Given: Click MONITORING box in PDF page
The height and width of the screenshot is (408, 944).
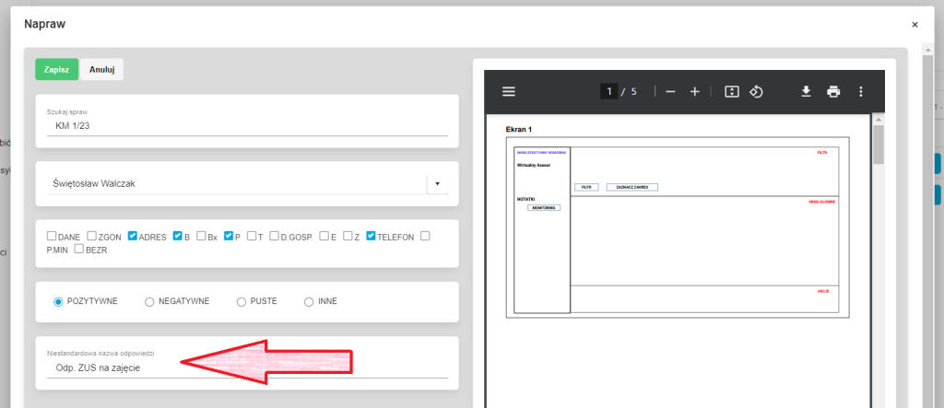Looking at the screenshot, I should click(x=544, y=207).
